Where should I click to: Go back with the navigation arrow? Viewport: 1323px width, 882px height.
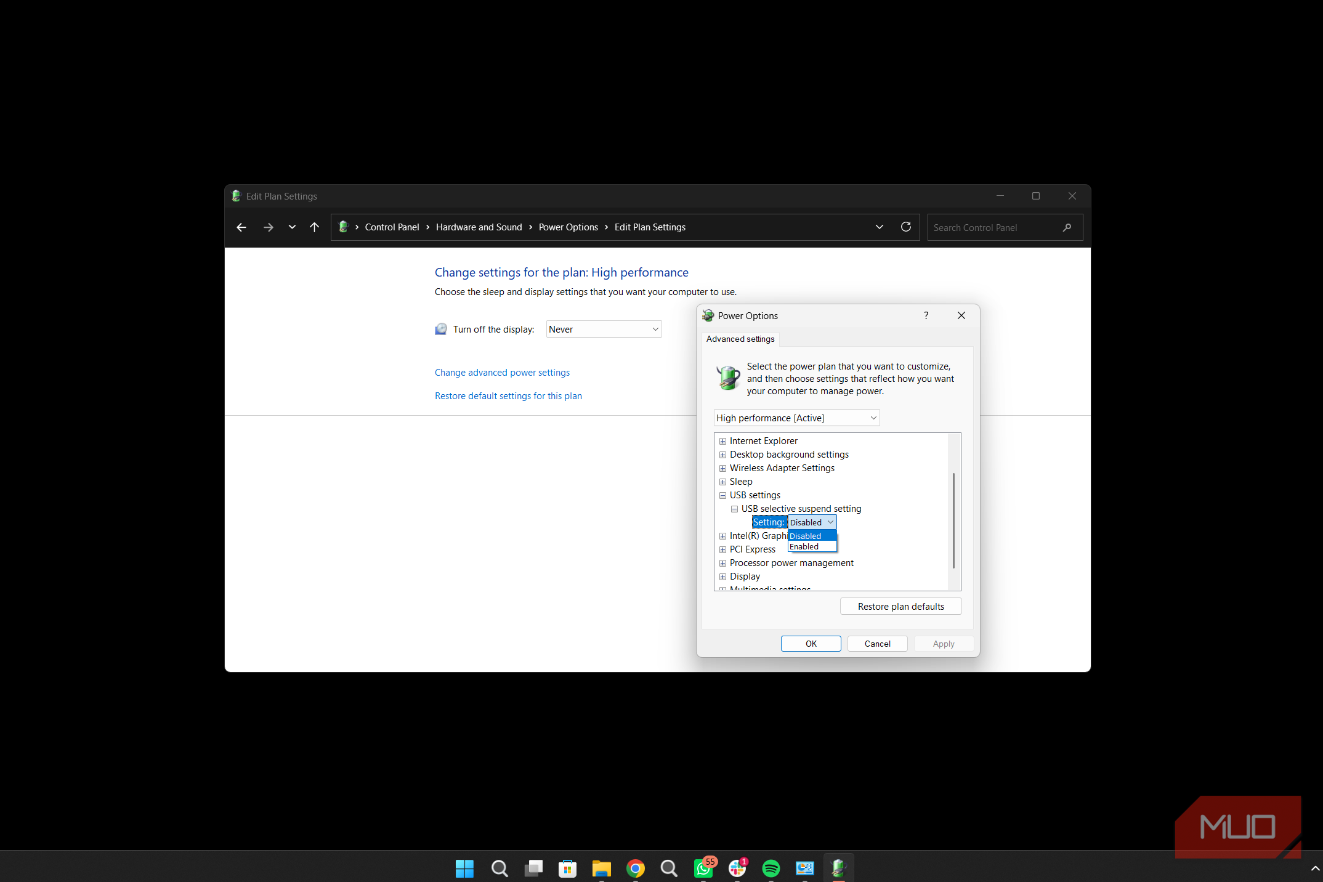(241, 227)
